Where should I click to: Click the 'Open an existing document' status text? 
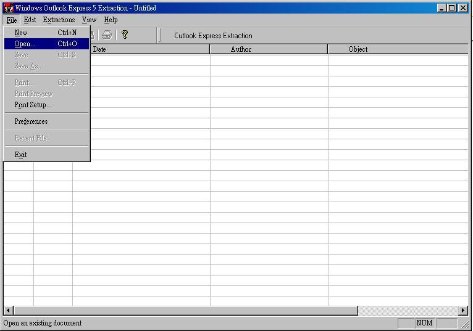point(43,323)
